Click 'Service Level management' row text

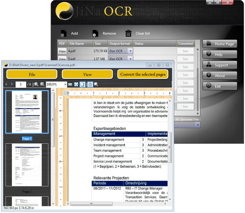[113, 161]
